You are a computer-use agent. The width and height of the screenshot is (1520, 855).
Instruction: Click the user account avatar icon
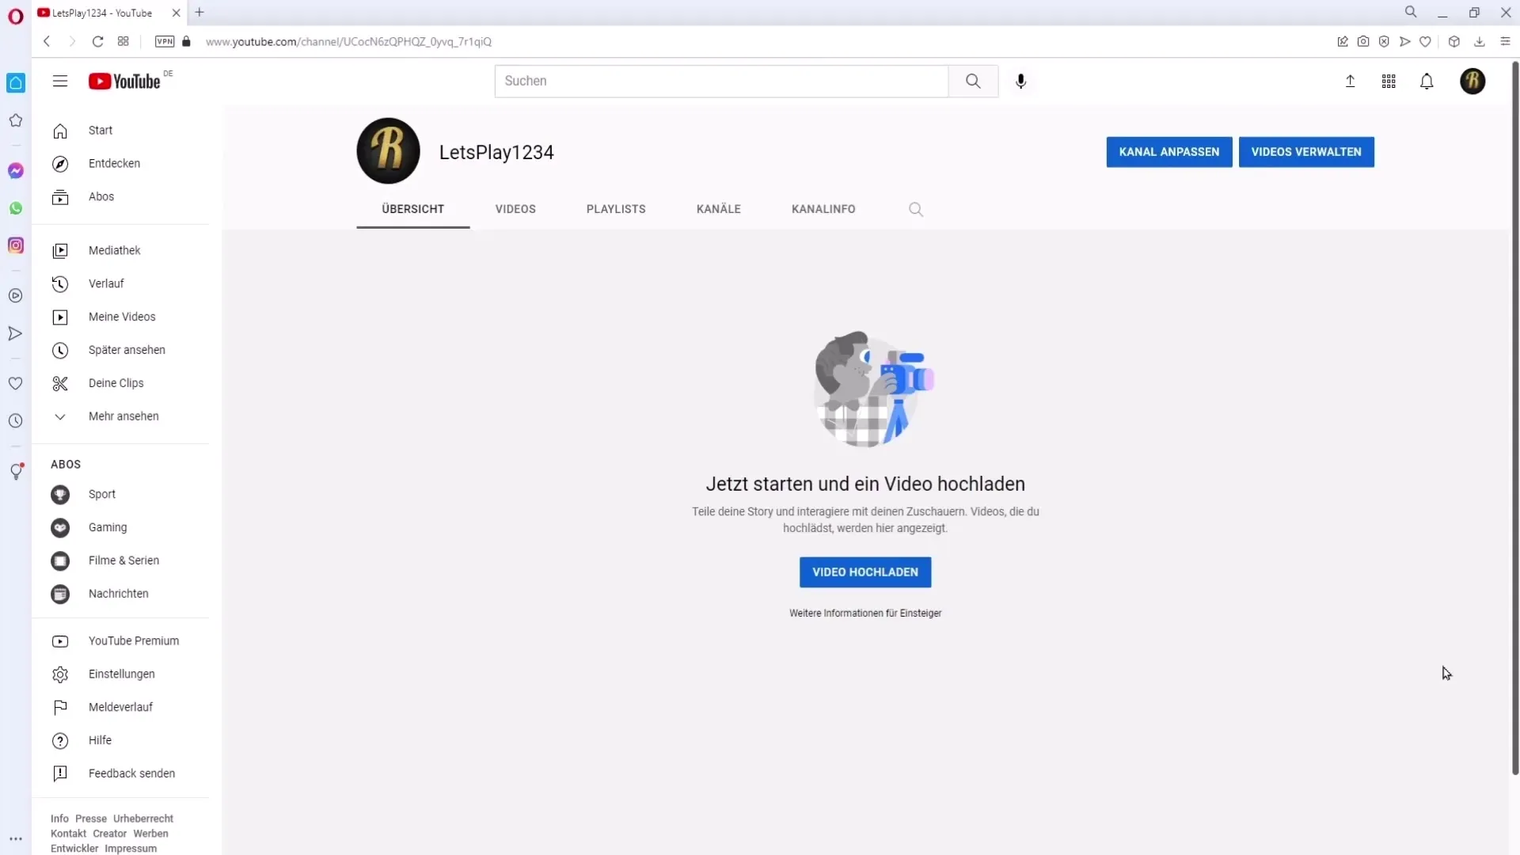pyautogui.click(x=1472, y=81)
